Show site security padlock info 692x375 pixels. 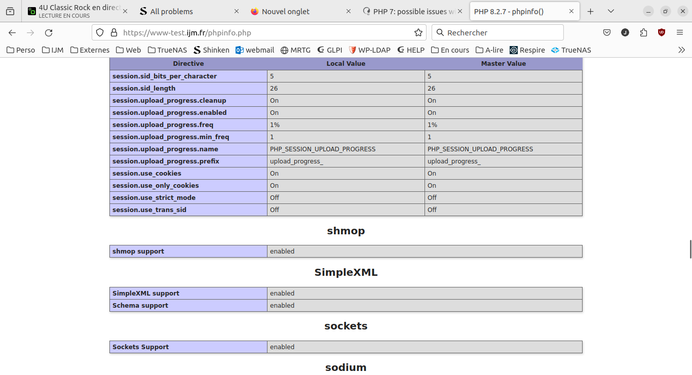click(x=114, y=32)
